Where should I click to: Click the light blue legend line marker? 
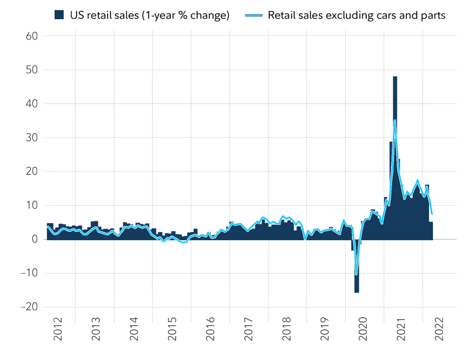coord(253,15)
